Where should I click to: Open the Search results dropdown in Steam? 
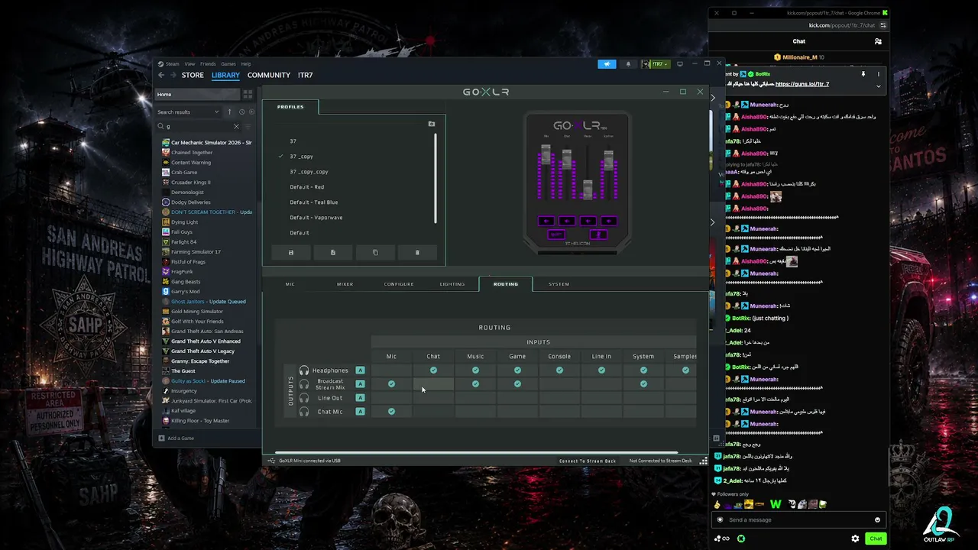coord(188,112)
